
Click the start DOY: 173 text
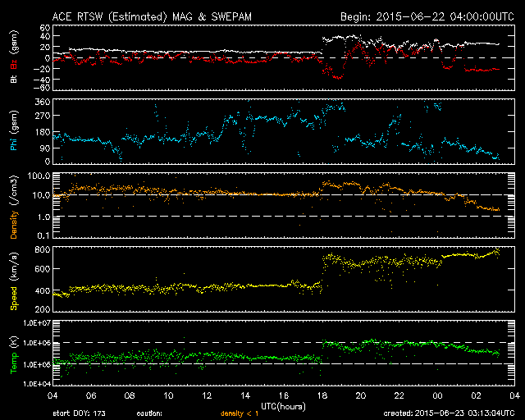(x=80, y=413)
